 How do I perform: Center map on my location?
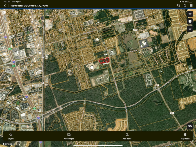tap(190, 29)
